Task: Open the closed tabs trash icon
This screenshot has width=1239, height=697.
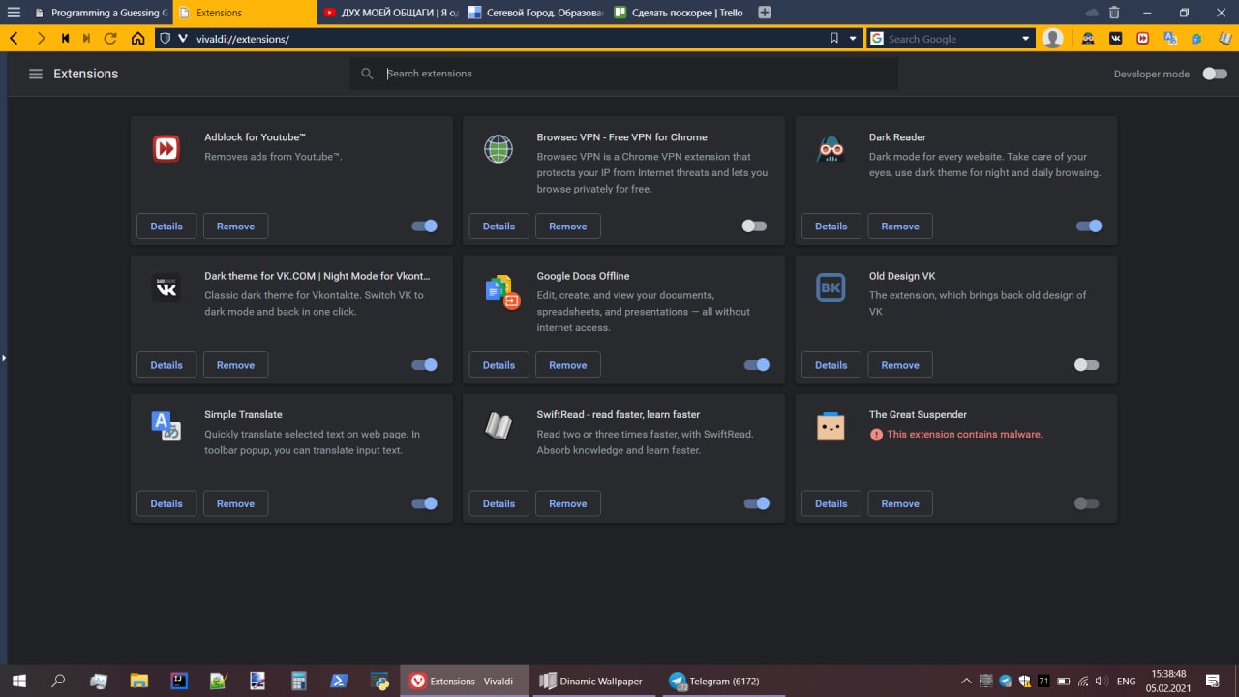Action: (x=1114, y=13)
